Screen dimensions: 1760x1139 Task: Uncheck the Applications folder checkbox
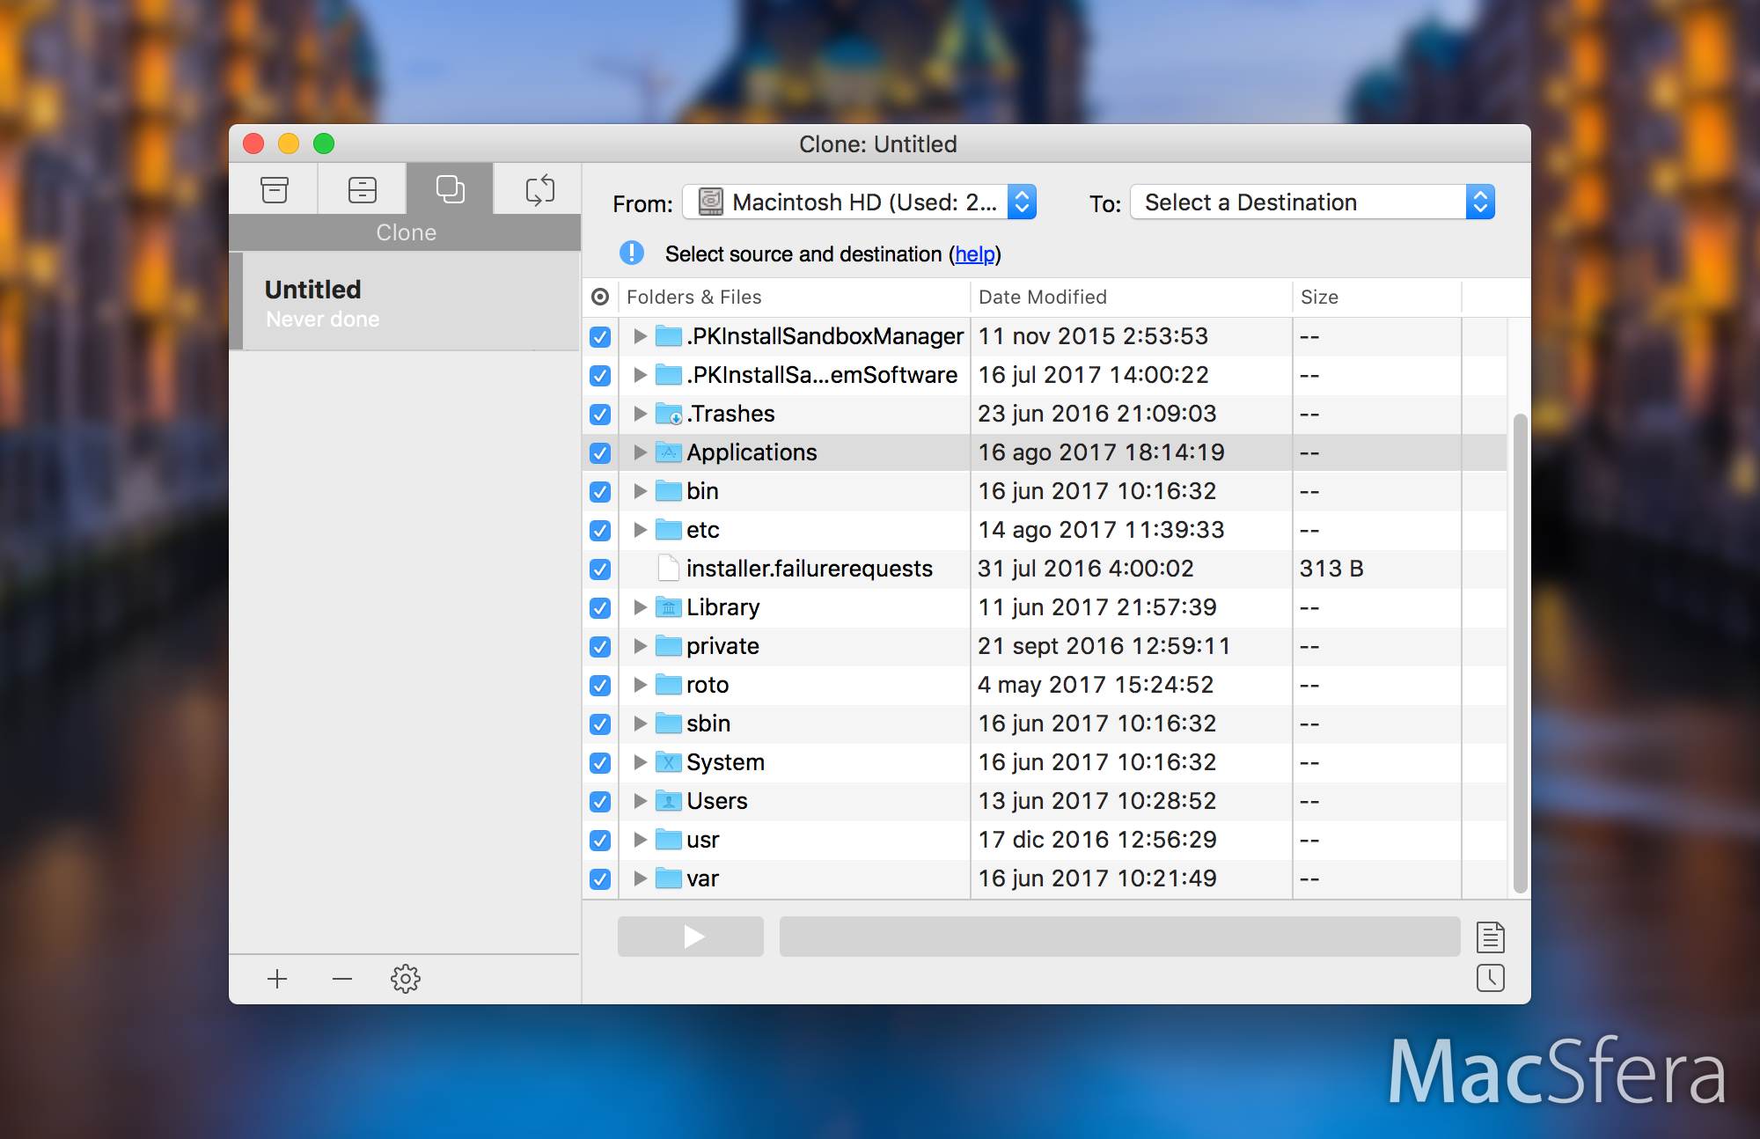(600, 453)
